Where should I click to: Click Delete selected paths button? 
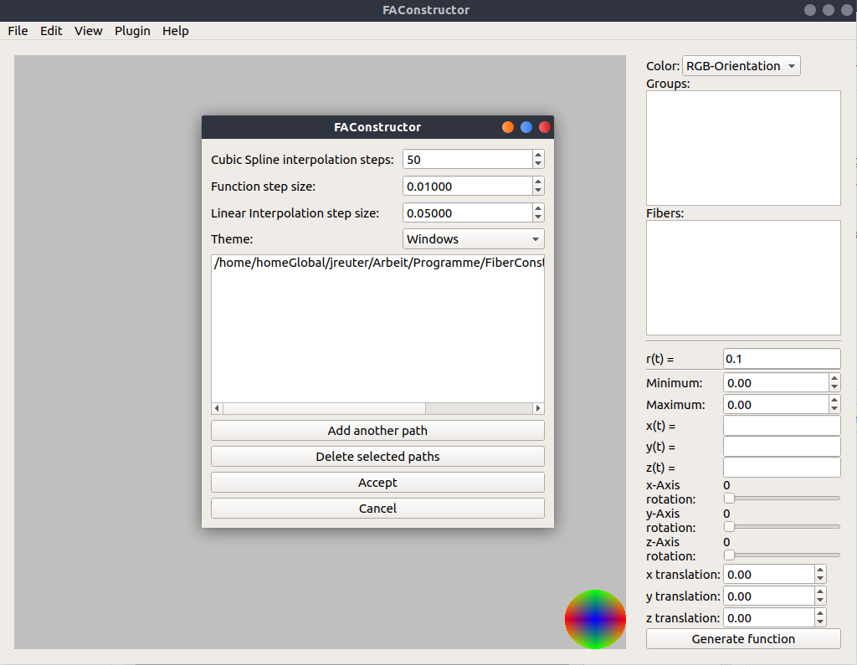377,456
